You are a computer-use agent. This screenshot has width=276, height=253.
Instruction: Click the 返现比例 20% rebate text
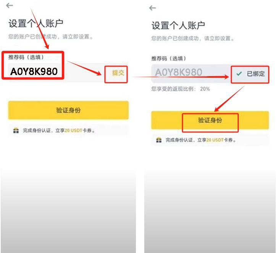181,89
